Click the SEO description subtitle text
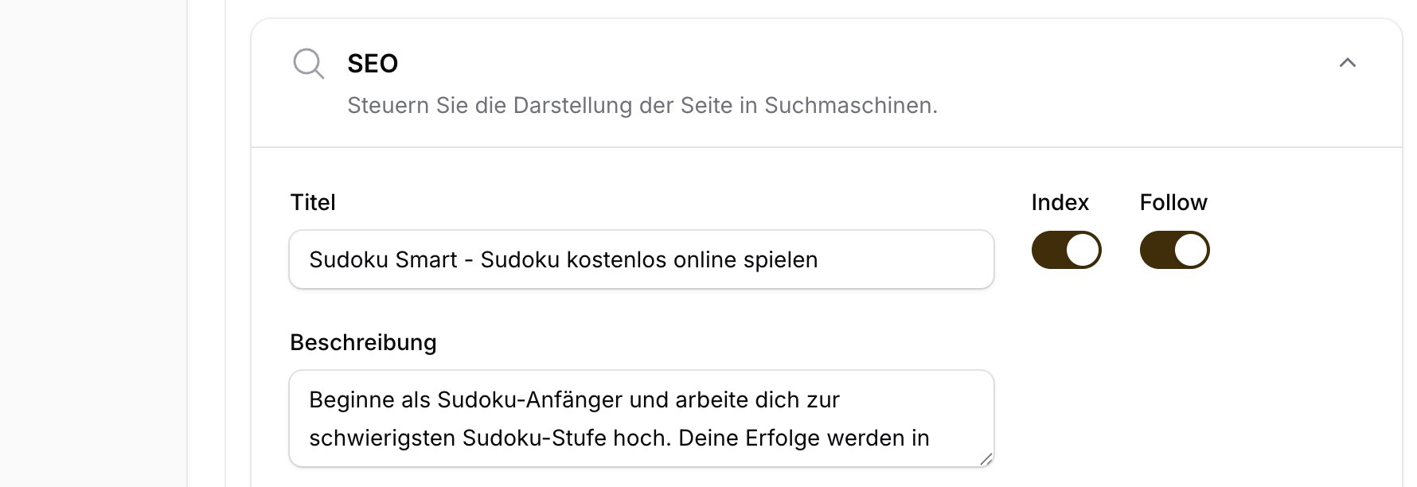 (642, 104)
